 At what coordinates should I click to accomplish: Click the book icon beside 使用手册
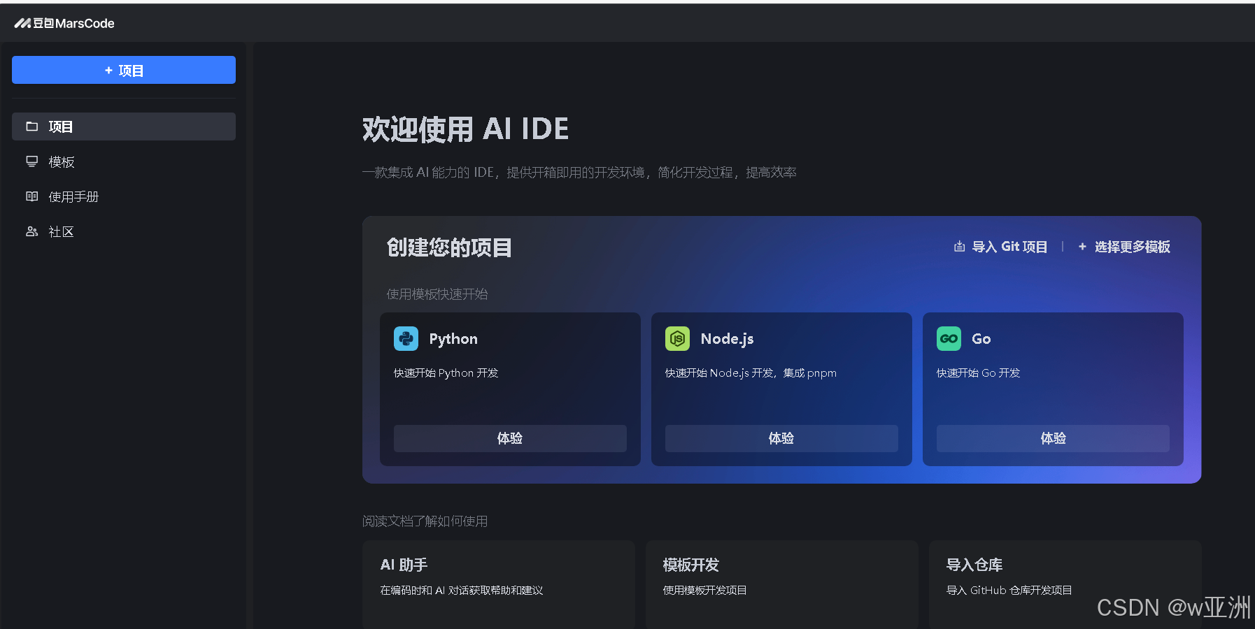pyautogui.click(x=32, y=196)
